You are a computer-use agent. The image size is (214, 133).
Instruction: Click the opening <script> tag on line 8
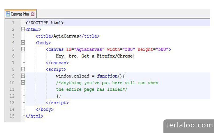coord(56,69)
